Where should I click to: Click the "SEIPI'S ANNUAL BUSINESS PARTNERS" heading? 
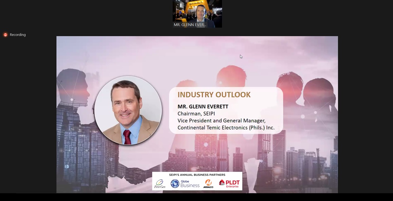click(197, 175)
